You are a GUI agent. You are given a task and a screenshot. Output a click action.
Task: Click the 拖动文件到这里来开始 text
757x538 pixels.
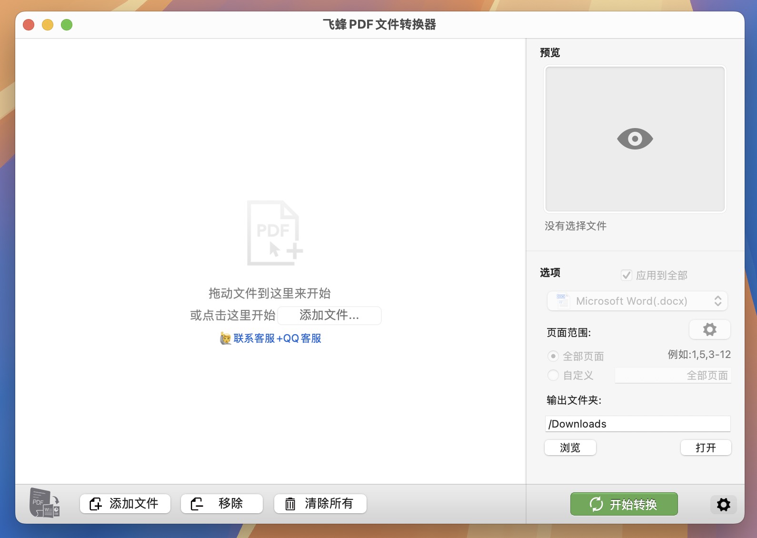pyautogui.click(x=269, y=293)
